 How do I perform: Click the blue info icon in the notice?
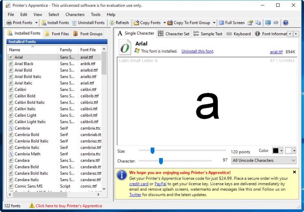pyautogui.click(x=122, y=175)
